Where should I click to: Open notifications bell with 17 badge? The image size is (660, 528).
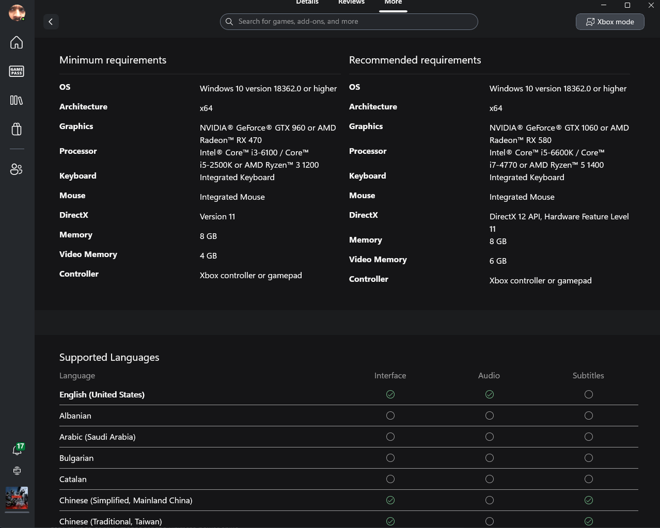(x=18, y=449)
